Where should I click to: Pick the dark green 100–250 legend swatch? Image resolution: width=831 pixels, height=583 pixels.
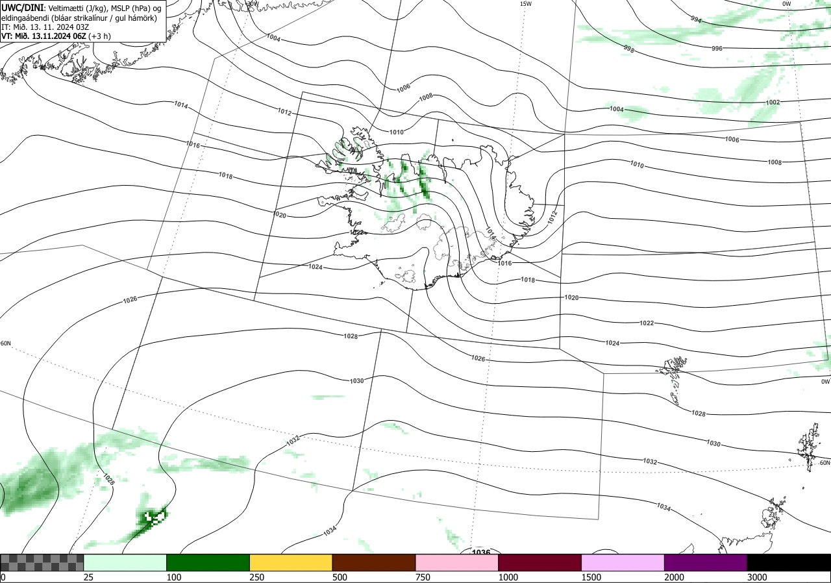coord(208,562)
